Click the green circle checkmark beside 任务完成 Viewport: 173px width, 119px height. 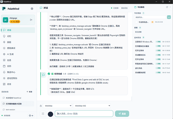click(x=49, y=74)
